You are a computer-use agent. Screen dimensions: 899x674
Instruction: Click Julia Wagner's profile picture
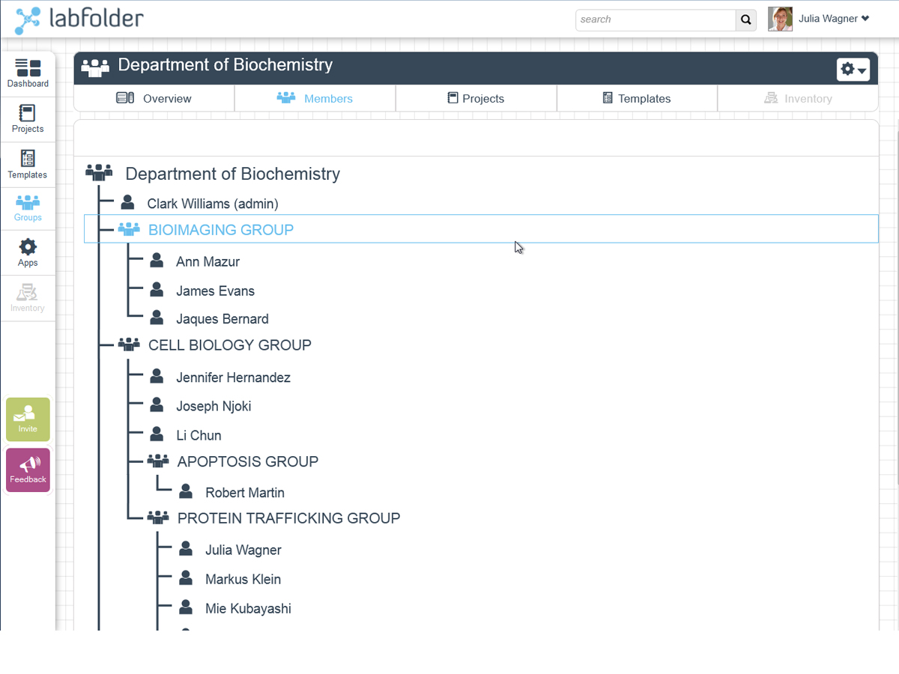point(780,19)
